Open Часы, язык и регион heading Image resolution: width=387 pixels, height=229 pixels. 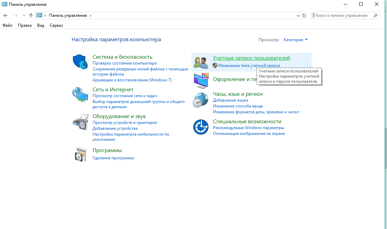pos(238,94)
